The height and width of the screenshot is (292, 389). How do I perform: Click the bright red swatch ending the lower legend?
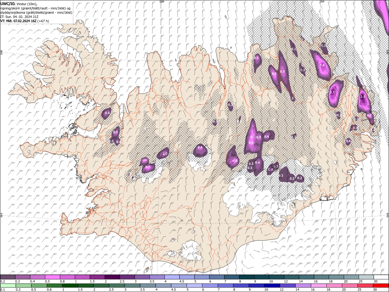pyautogui.click(x=381, y=286)
